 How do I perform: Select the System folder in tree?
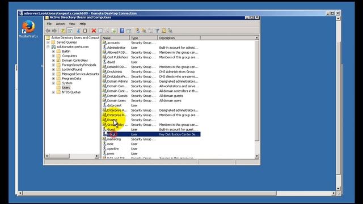[67, 83]
